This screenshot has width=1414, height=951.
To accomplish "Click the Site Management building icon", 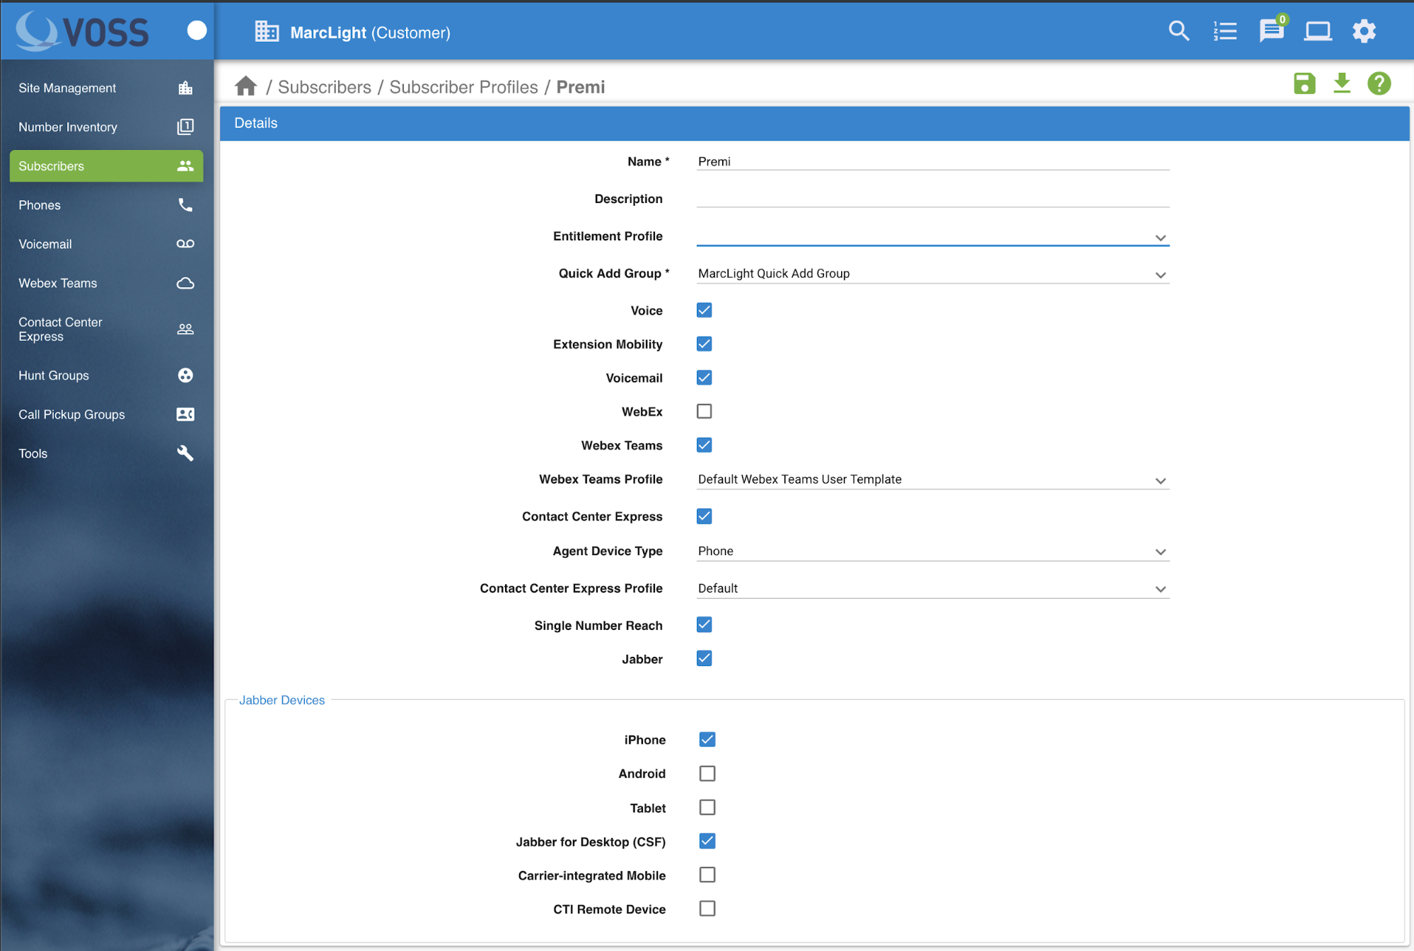I will pos(185,88).
